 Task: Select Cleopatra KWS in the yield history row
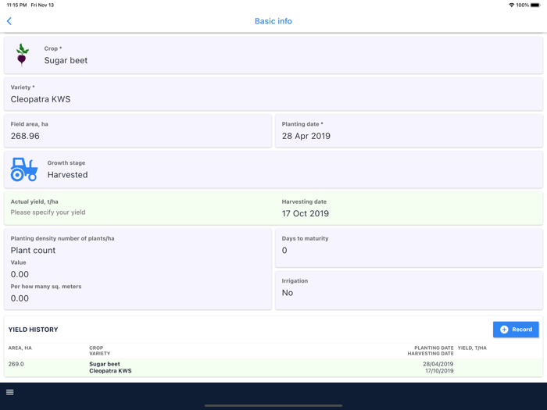[110, 371]
